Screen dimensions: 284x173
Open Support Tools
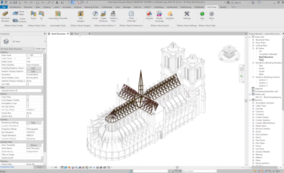(113, 17)
